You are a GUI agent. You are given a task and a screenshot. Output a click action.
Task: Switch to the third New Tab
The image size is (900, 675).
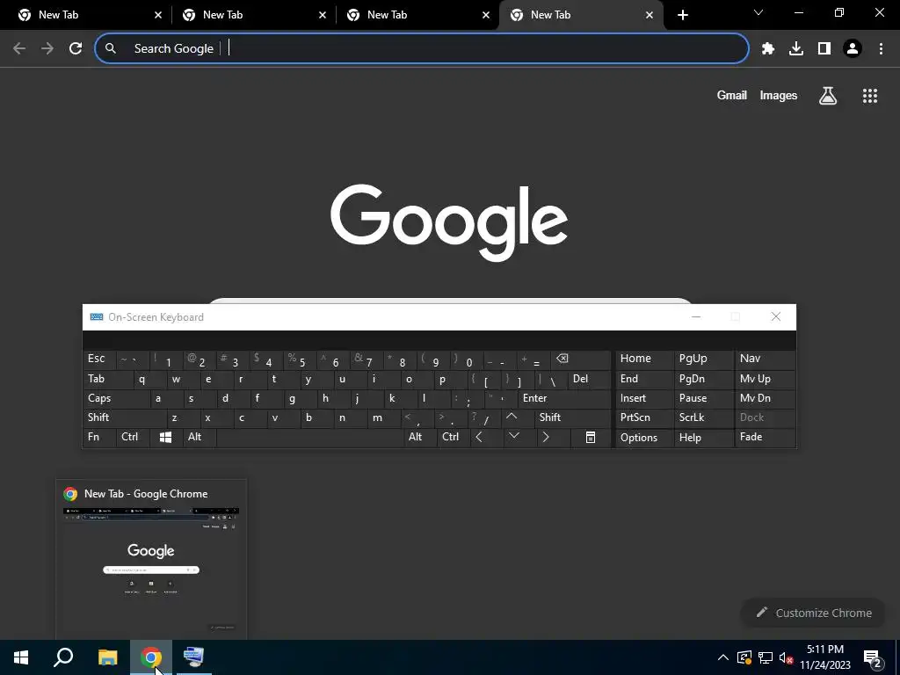tap(414, 15)
